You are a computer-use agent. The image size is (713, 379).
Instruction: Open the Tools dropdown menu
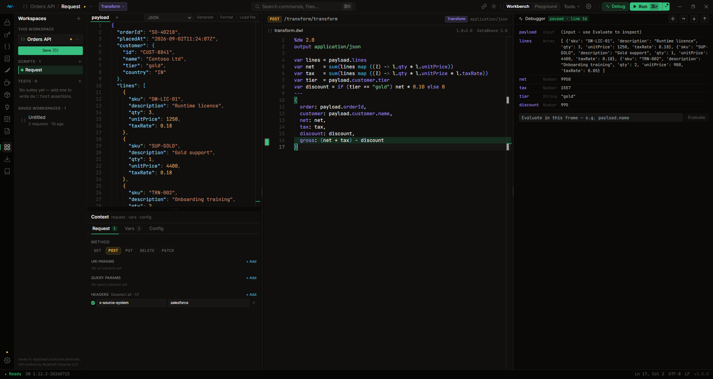[572, 6]
